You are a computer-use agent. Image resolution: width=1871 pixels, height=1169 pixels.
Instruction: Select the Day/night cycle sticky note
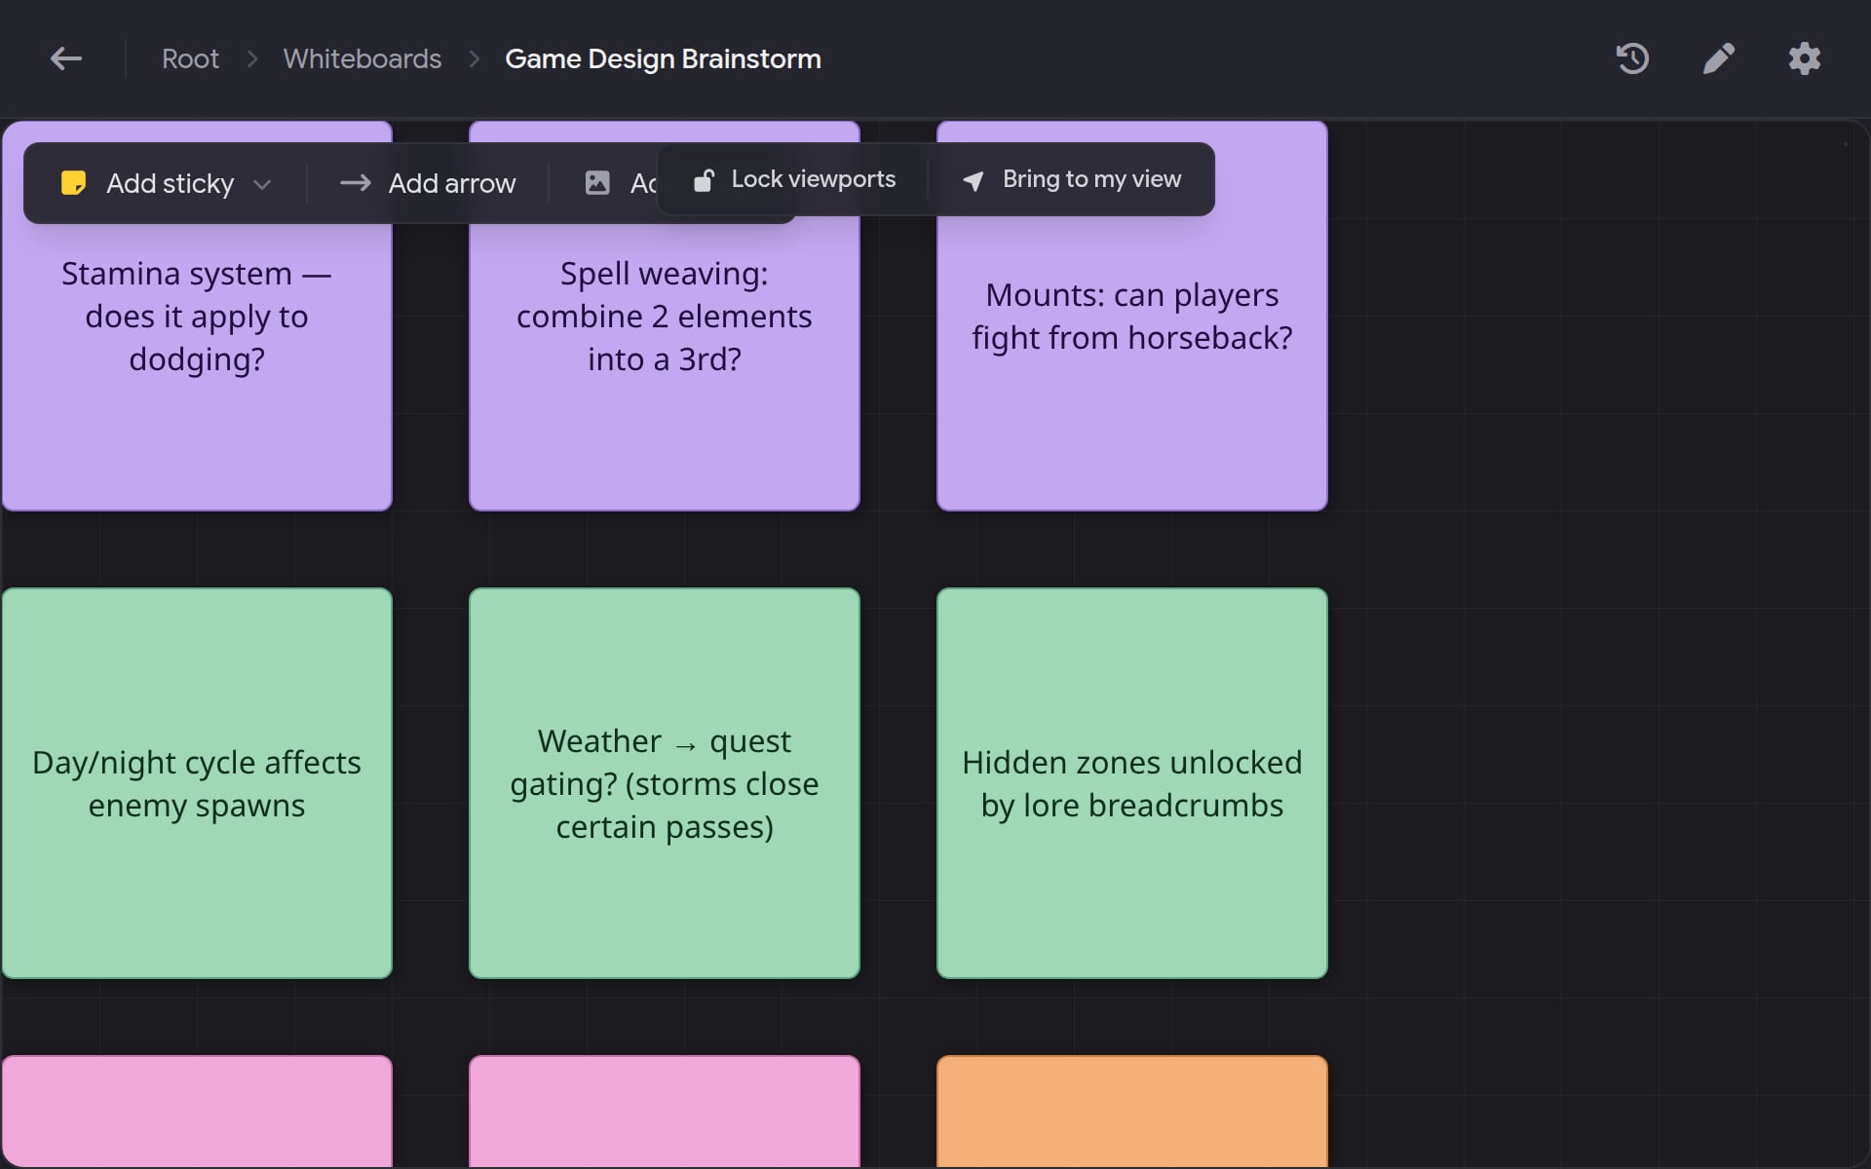[x=197, y=783]
